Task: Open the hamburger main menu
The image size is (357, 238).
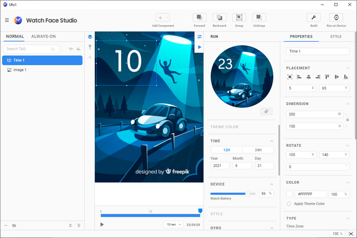Action: coord(7,20)
